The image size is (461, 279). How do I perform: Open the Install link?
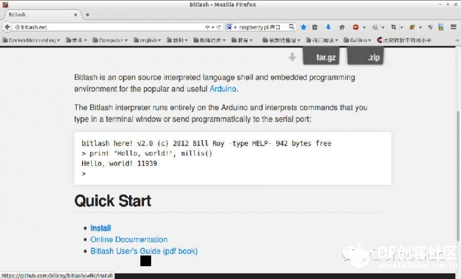[x=101, y=228]
